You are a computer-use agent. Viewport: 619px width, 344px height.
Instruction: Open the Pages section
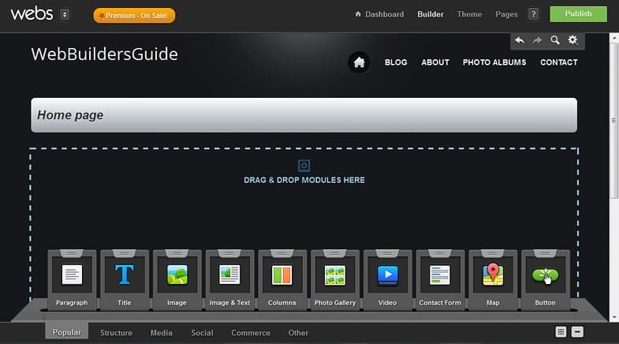[x=506, y=14]
